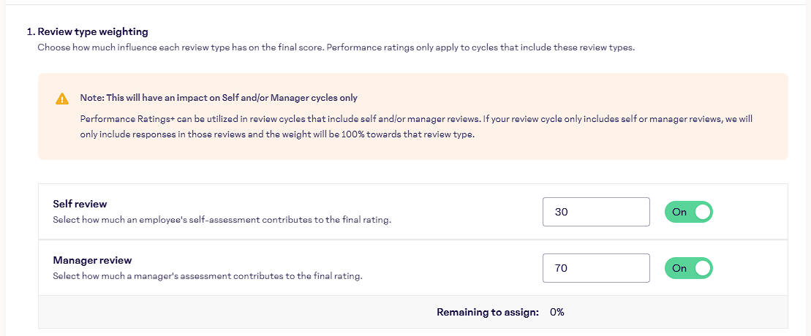The width and height of the screenshot is (811, 336).
Task: Click the employee's self-assessment description text
Action: point(222,219)
